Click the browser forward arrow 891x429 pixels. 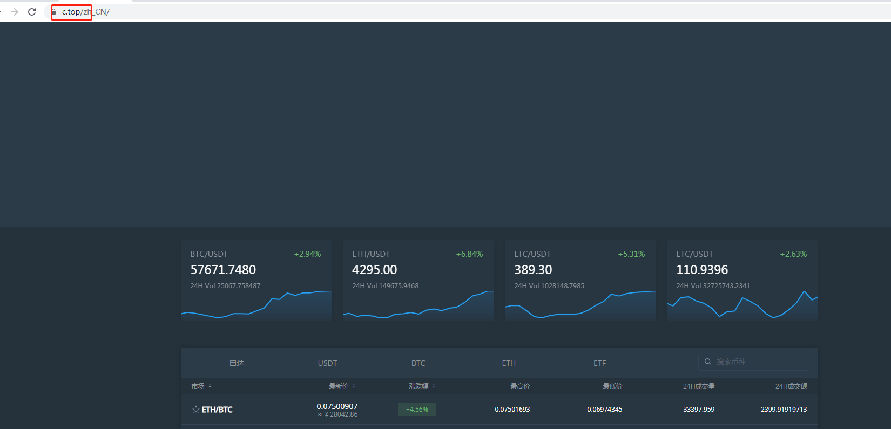click(x=15, y=12)
